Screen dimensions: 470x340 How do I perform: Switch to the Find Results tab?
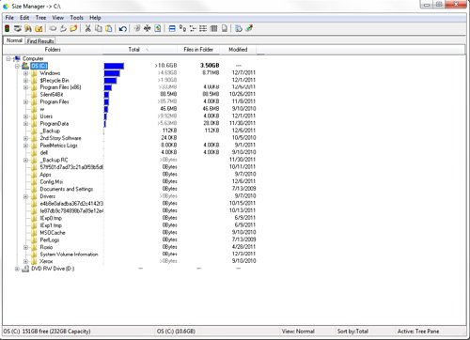[40, 41]
